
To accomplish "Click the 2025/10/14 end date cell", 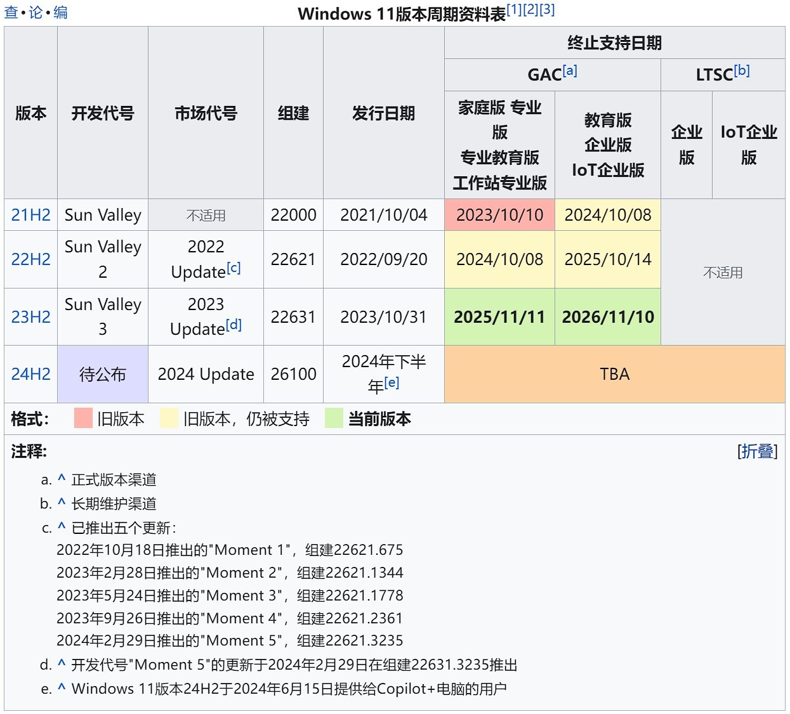I will (608, 259).
